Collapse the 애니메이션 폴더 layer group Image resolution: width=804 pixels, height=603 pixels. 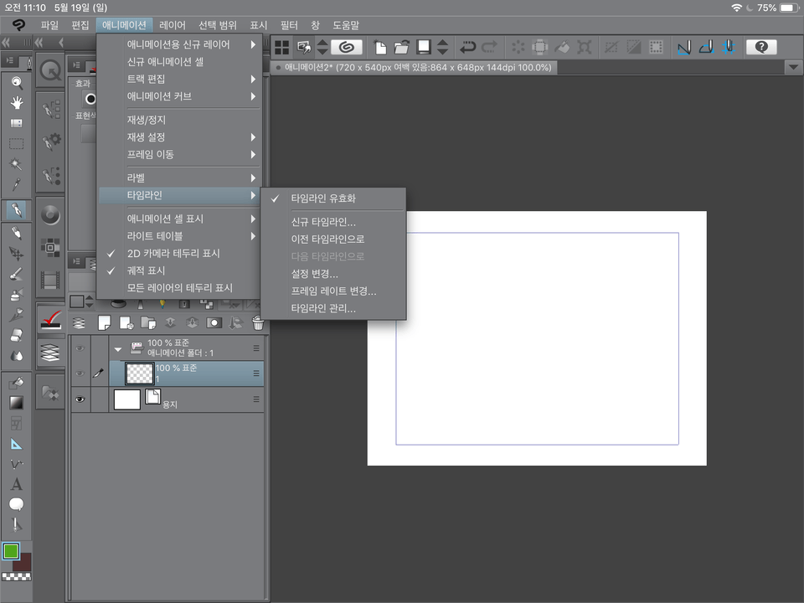pos(117,348)
